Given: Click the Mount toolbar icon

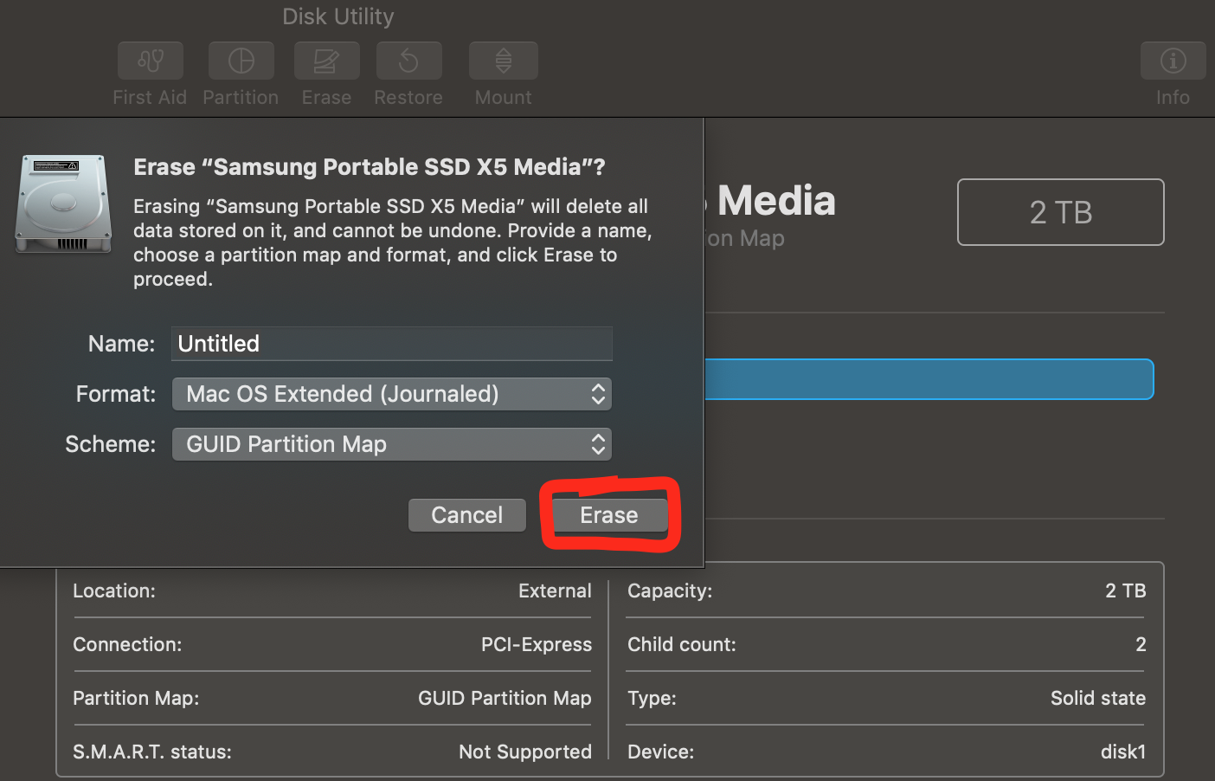Looking at the screenshot, I should click(x=504, y=61).
